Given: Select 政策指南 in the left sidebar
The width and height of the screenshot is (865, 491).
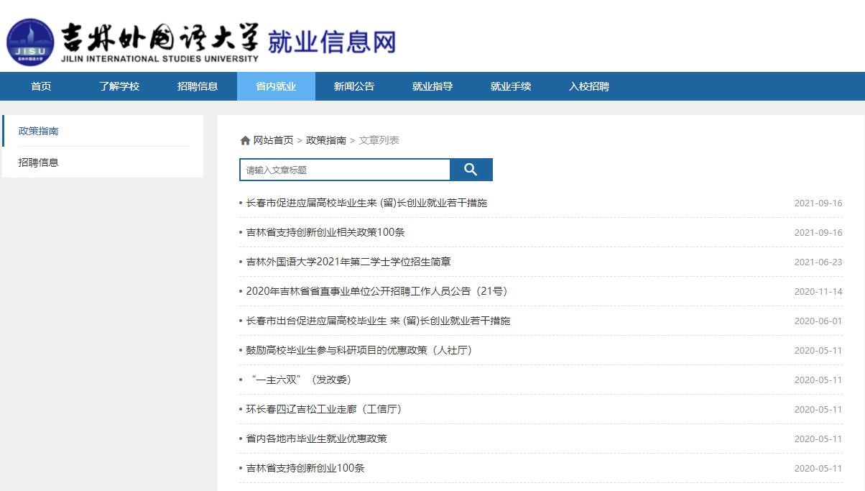Looking at the screenshot, I should [39, 131].
